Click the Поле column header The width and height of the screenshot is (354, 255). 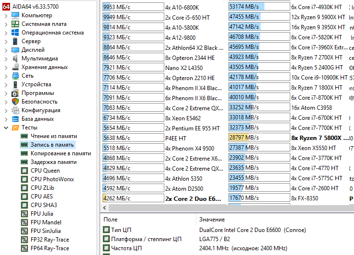(110, 220)
